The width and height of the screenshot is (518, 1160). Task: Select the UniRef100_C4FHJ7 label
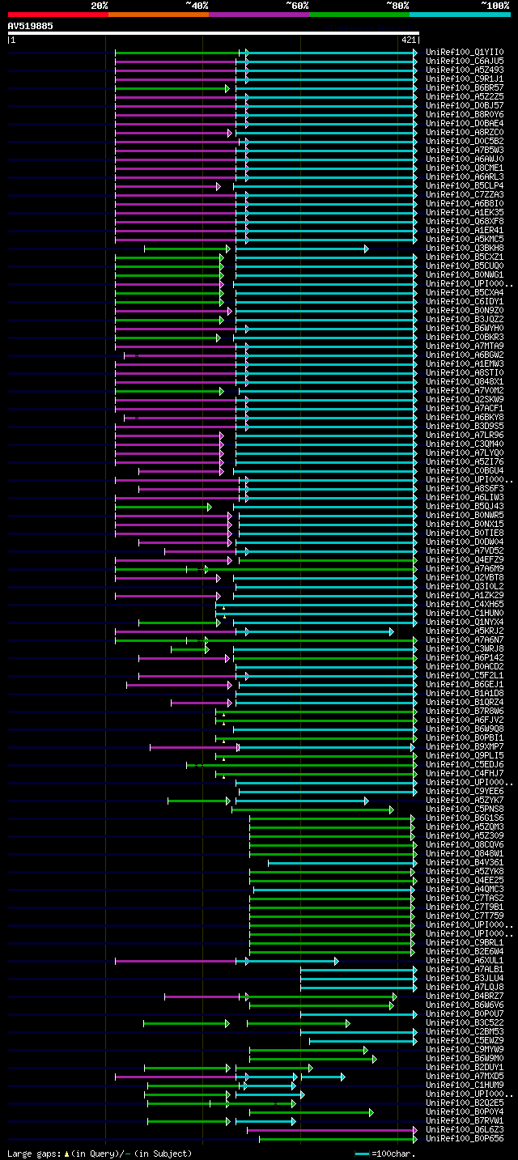coord(465,773)
